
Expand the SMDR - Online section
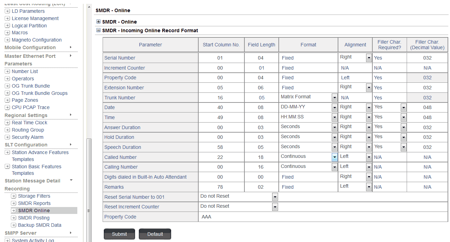click(x=98, y=21)
